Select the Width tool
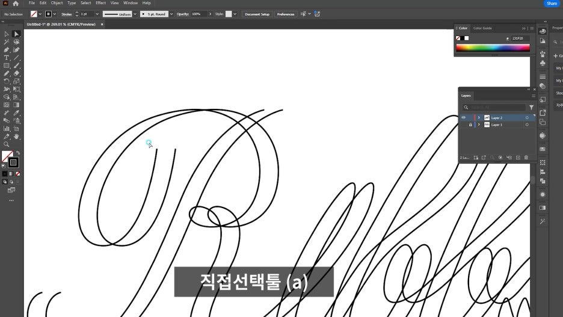Viewport: 563px width, 317px height. (x=7, y=89)
